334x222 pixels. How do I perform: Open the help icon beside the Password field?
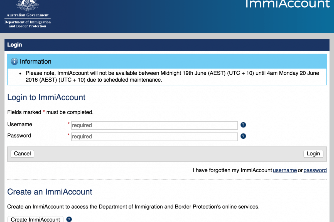pyautogui.click(x=243, y=136)
